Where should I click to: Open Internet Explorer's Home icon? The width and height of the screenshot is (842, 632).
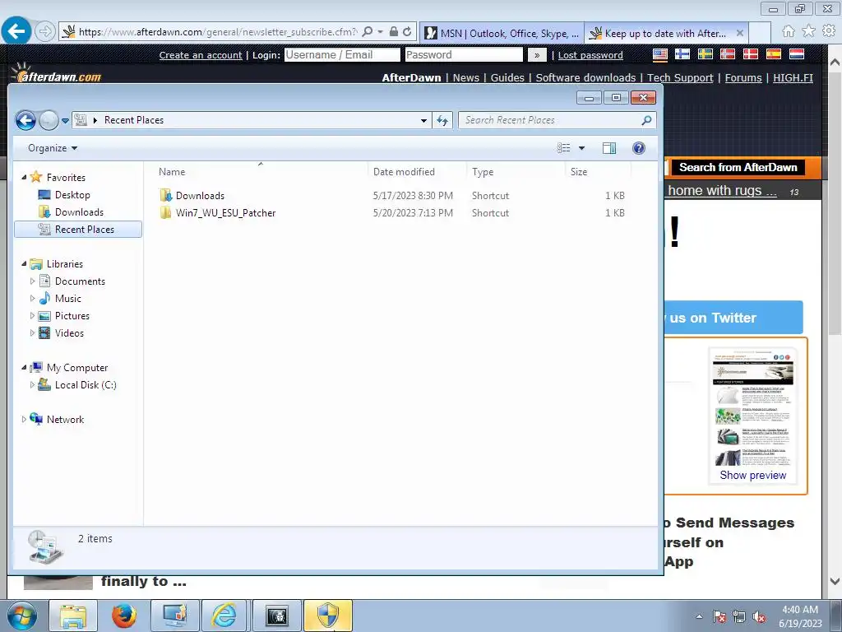coord(788,32)
